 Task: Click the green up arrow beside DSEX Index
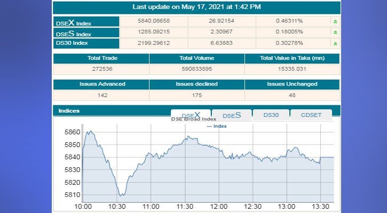(x=335, y=21)
